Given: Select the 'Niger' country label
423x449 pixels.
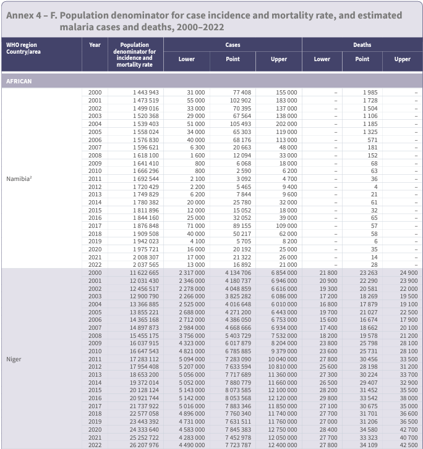Looking at the screenshot, I should (x=14, y=359).
